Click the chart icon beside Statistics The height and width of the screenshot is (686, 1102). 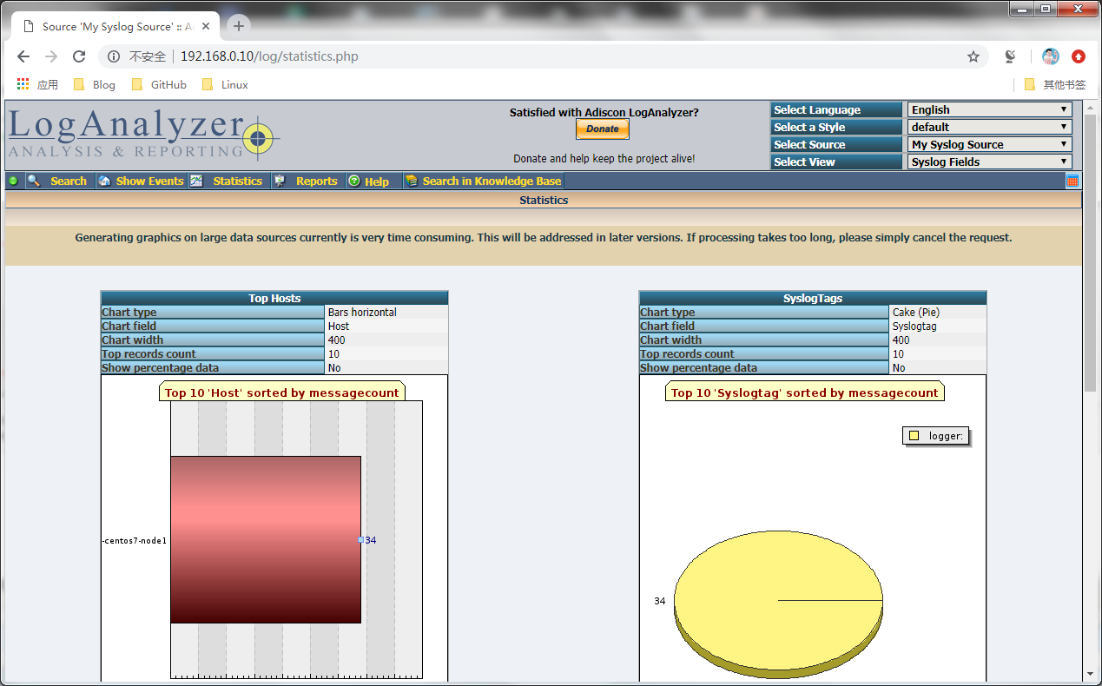(x=196, y=181)
